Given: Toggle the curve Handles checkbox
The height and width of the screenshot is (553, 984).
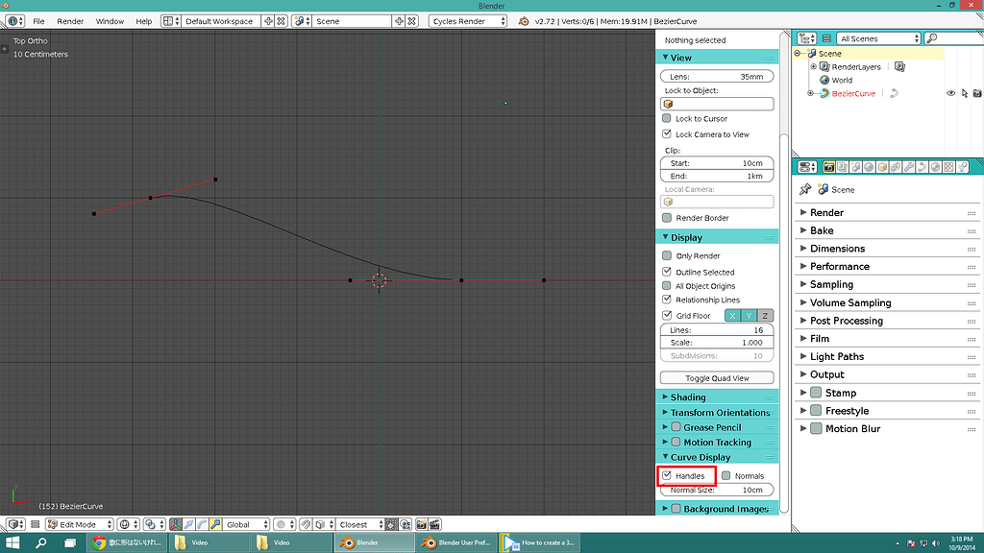Looking at the screenshot, I should 667,476.
